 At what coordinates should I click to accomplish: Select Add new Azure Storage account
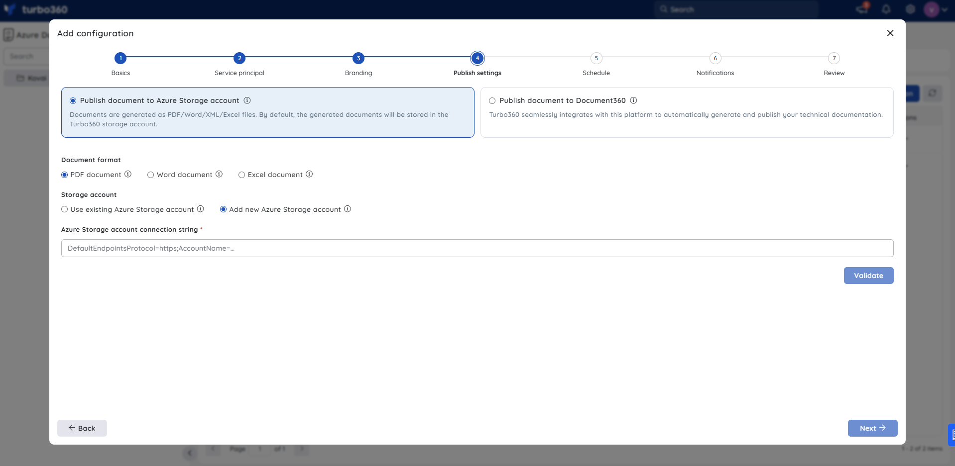[224, 209]
